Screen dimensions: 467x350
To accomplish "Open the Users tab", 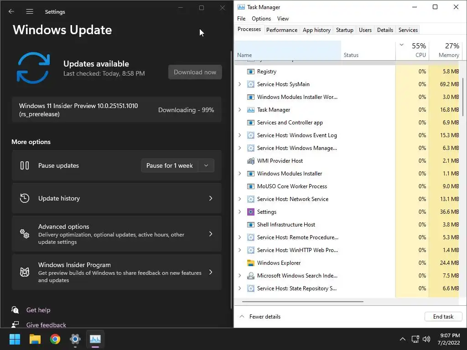I will tap(365, 30).
